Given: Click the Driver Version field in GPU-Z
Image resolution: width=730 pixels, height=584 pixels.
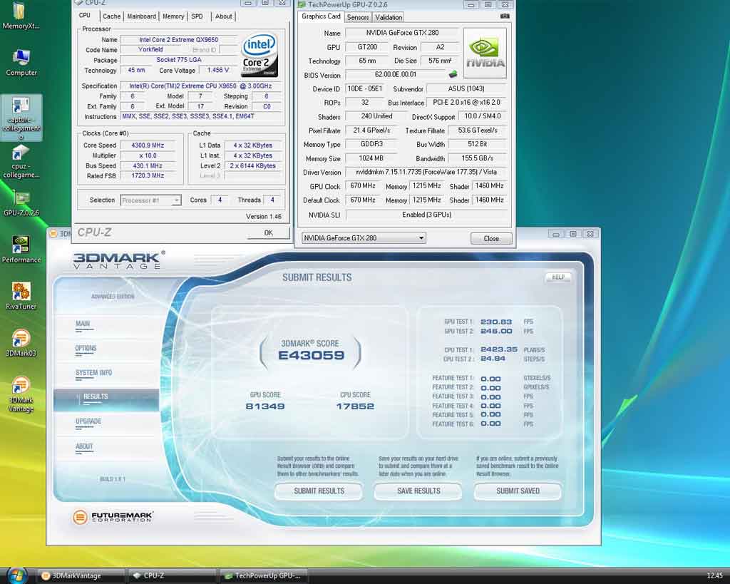Looking at the screenshot, I should point(426,173).
